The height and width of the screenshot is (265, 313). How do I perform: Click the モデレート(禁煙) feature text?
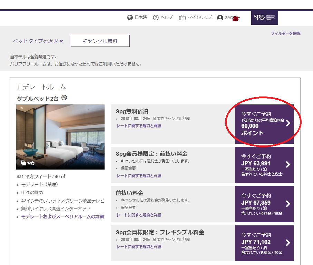pos(40,185)
